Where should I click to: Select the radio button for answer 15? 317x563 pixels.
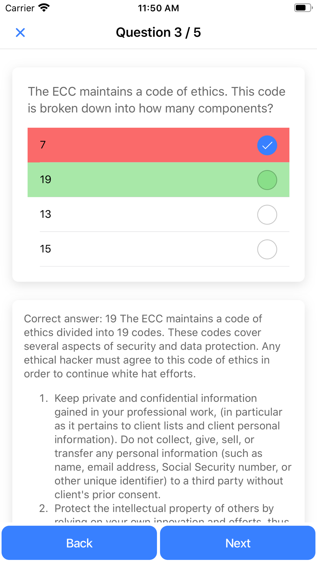(x=267, y=249)
